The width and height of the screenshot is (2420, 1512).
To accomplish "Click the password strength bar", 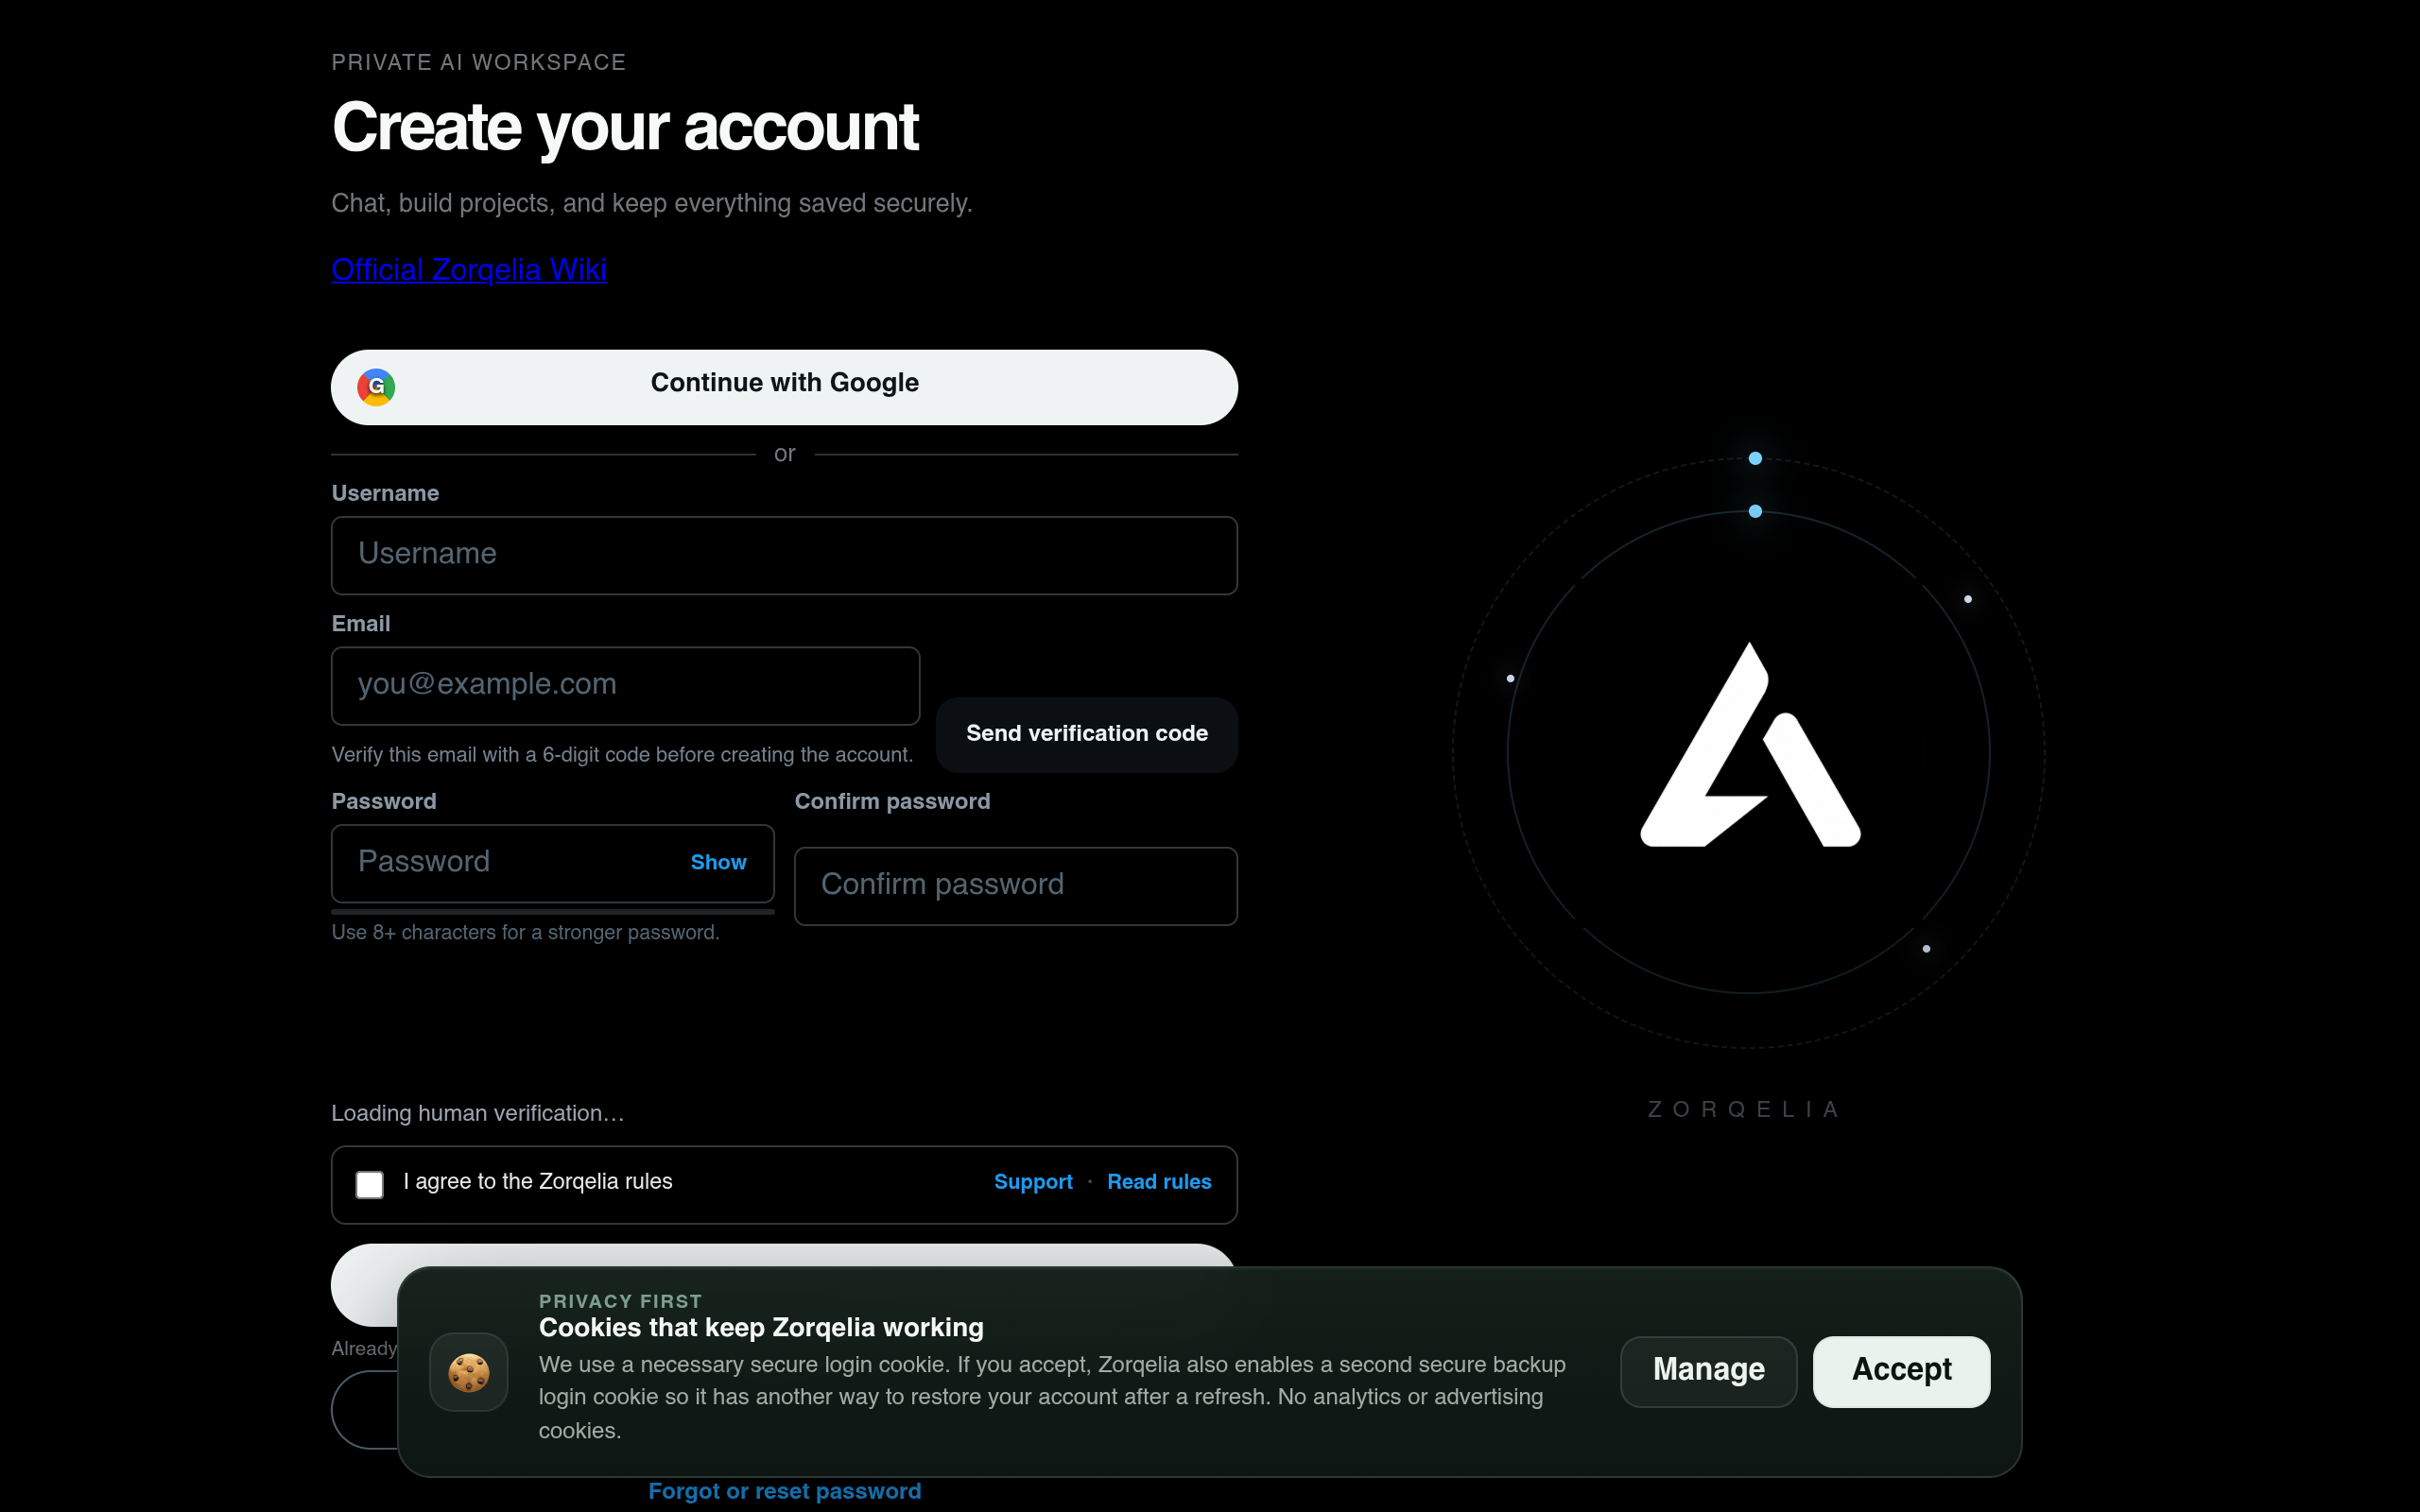I will 553,911.
